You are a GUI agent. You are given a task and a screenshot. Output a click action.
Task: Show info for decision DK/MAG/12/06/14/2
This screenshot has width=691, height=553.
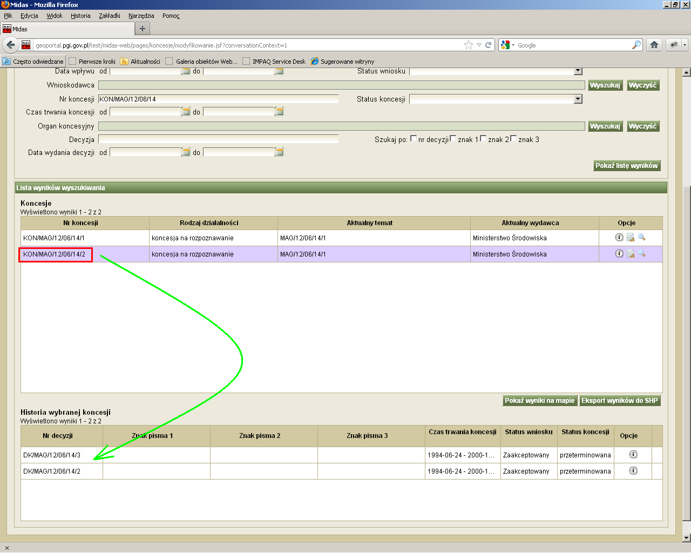point(633,471)
